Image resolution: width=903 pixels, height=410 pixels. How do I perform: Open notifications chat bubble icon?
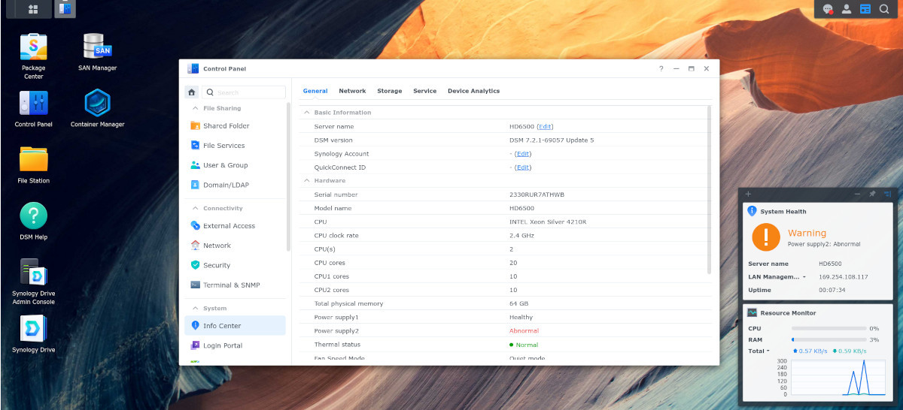pyautogui.click(x=828, y=9)
